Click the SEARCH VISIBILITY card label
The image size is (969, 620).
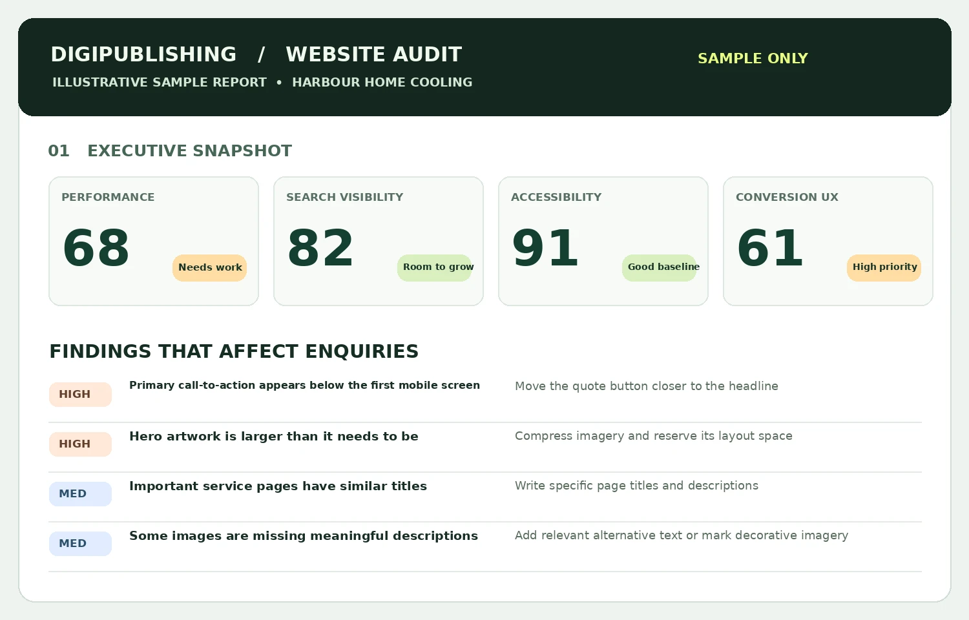[x=345, y=197]
